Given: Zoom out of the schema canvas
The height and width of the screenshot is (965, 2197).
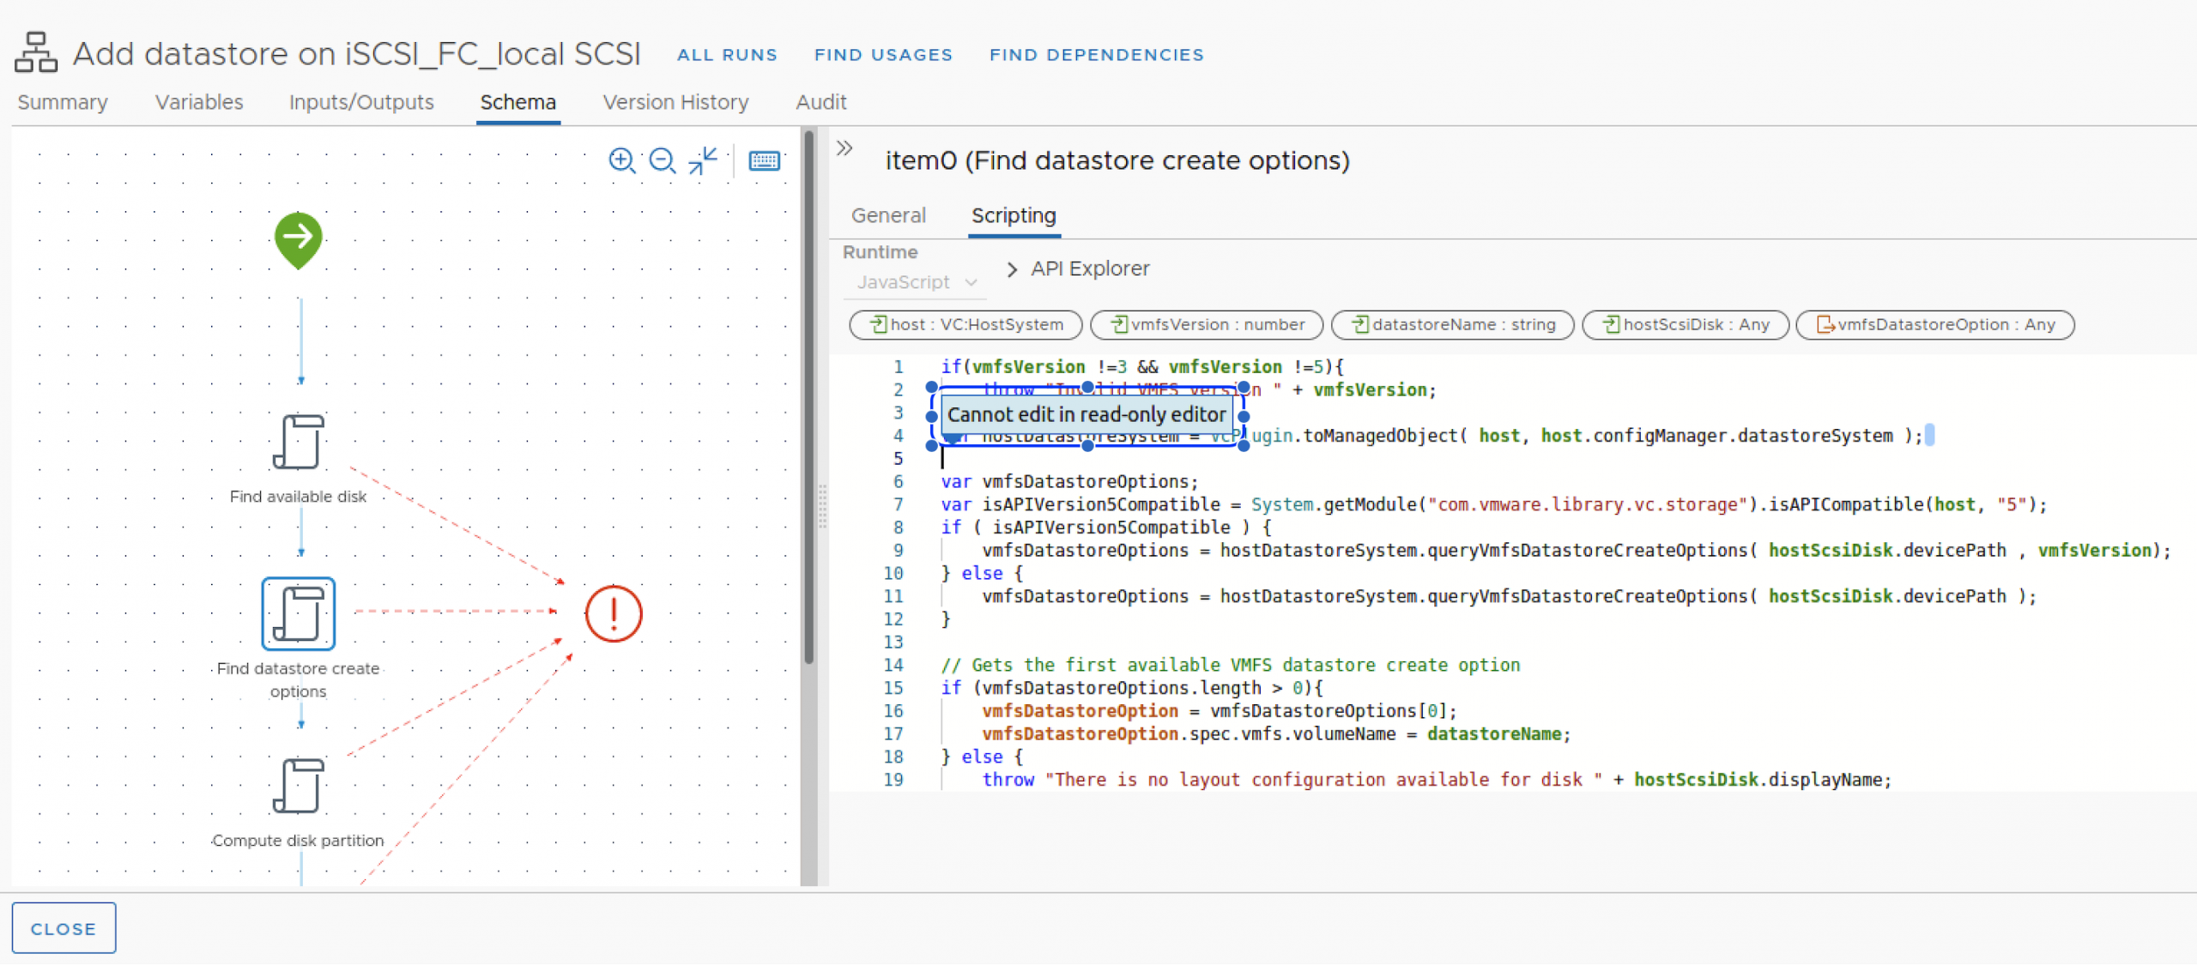Looking at the screenshot, I should point(662,160).
